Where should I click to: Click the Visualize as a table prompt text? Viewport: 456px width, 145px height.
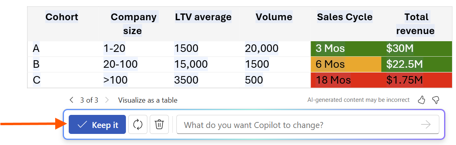point(148,100)
